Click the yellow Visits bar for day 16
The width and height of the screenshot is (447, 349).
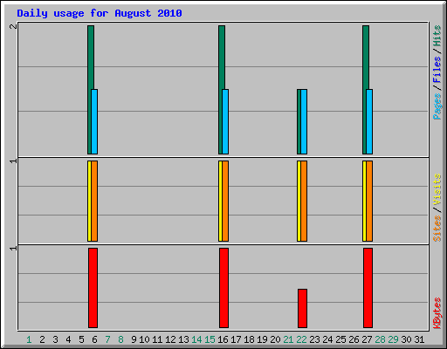[x=220, y=201]
